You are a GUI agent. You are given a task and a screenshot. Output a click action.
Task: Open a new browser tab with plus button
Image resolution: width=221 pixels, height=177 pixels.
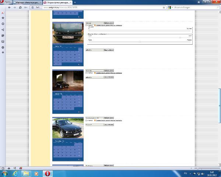75,3
